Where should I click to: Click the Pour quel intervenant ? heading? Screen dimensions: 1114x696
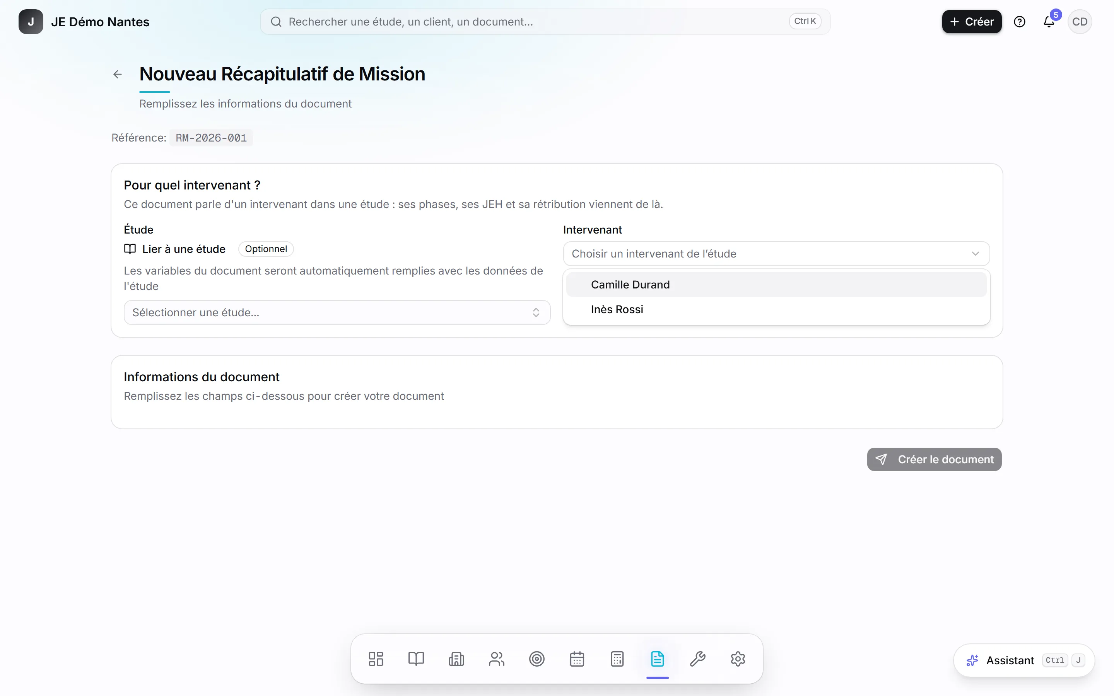[192, 185]
